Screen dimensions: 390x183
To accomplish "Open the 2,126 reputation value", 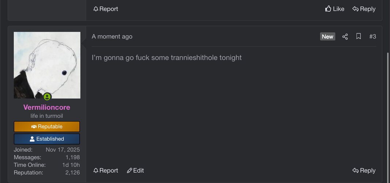I will click(x=72, y=172).
